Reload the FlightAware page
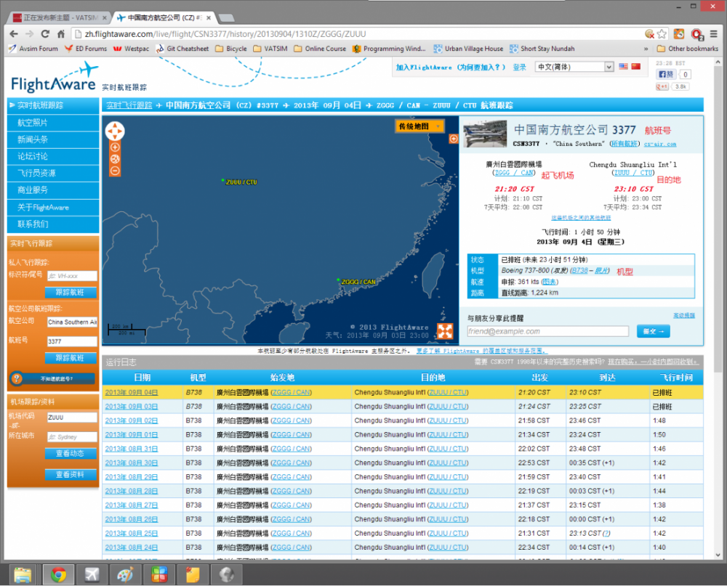 45,34
